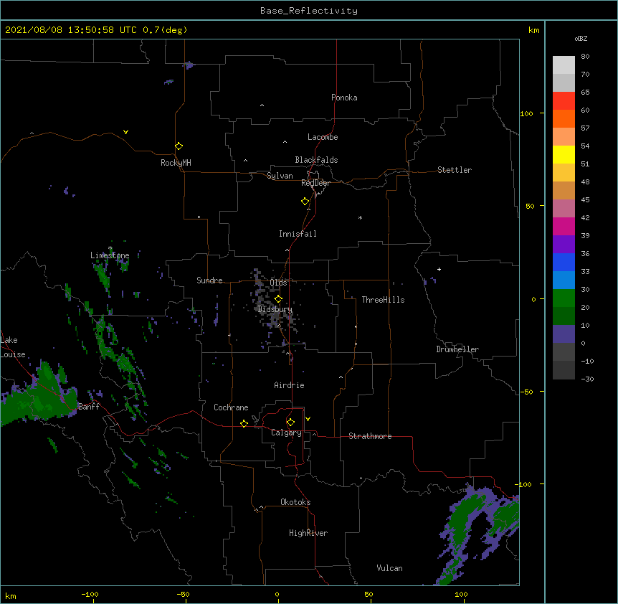Select the light gray swatch at the legend top
Screen dimensions: 618x604
coord(564,65)
